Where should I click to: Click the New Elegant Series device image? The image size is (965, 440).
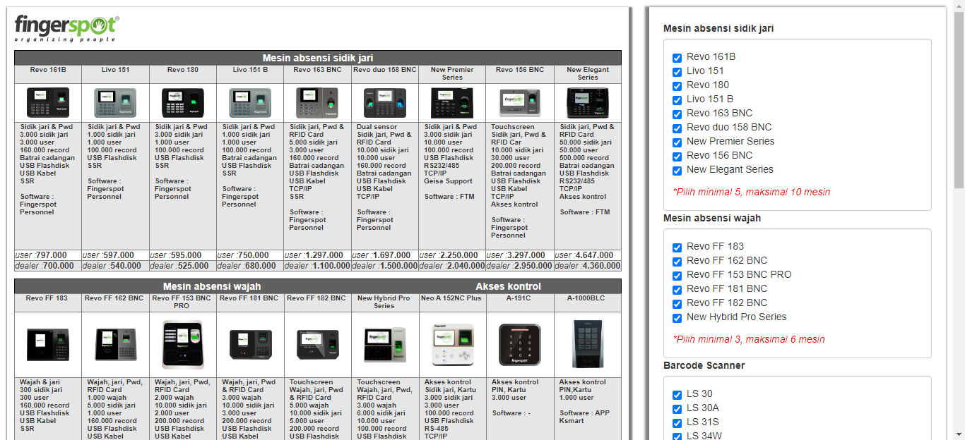[x=587, y=103]
